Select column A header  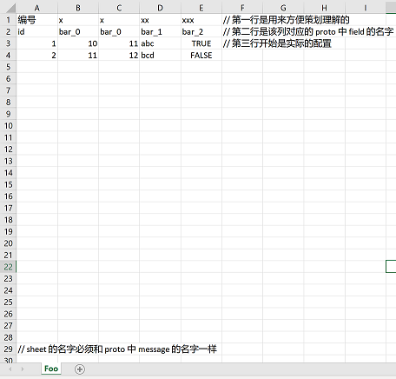pyautogui.click(x=36, y=8)
